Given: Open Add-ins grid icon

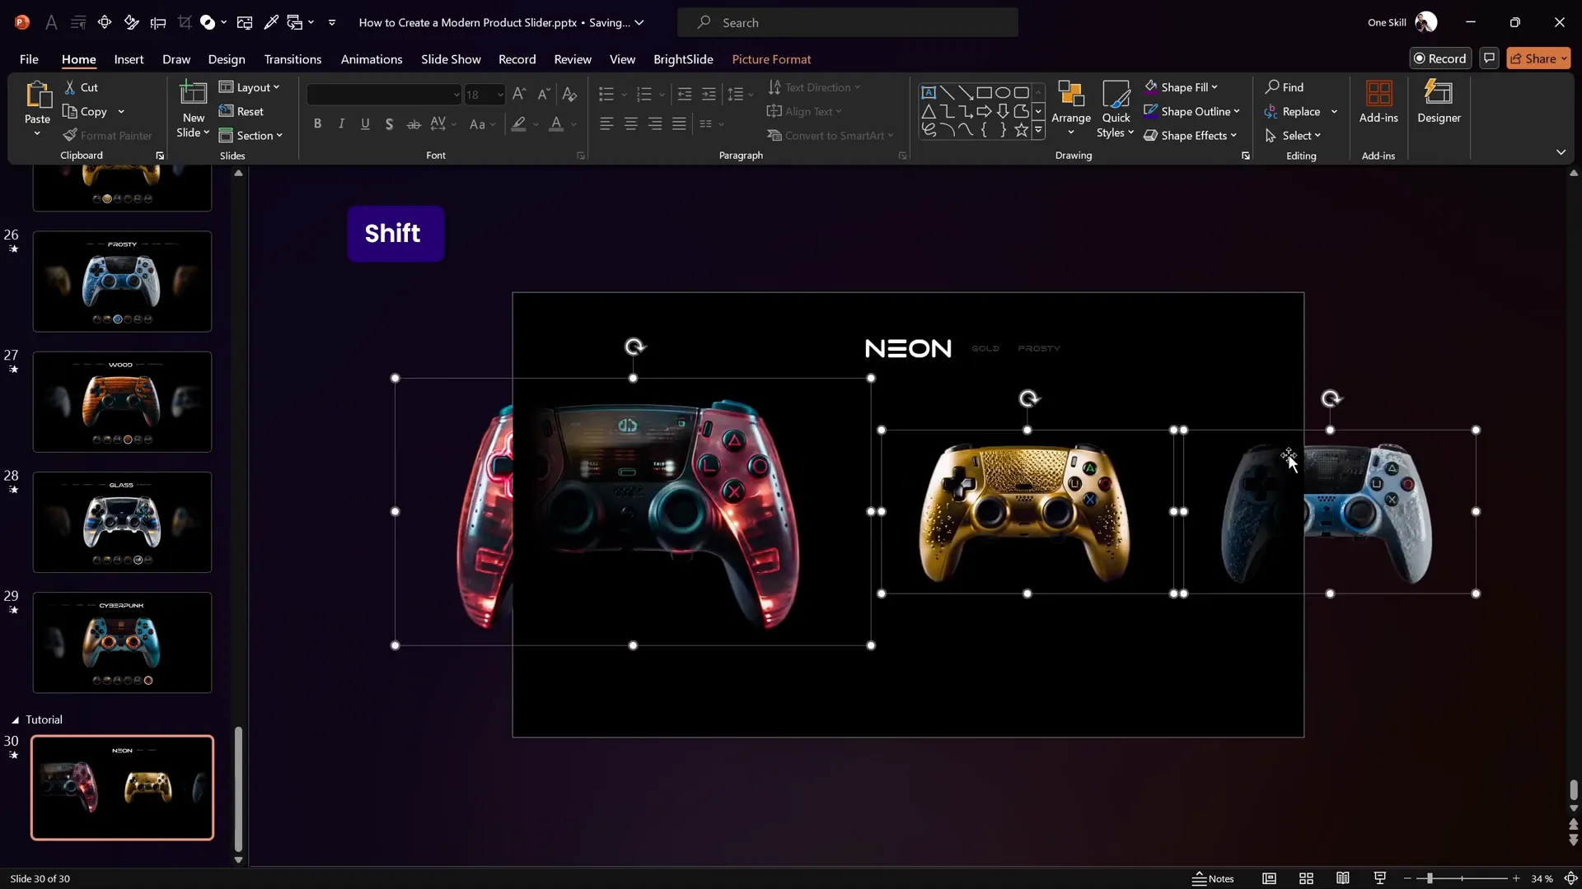Looking at the screenshot, I should pos(1378,93).
